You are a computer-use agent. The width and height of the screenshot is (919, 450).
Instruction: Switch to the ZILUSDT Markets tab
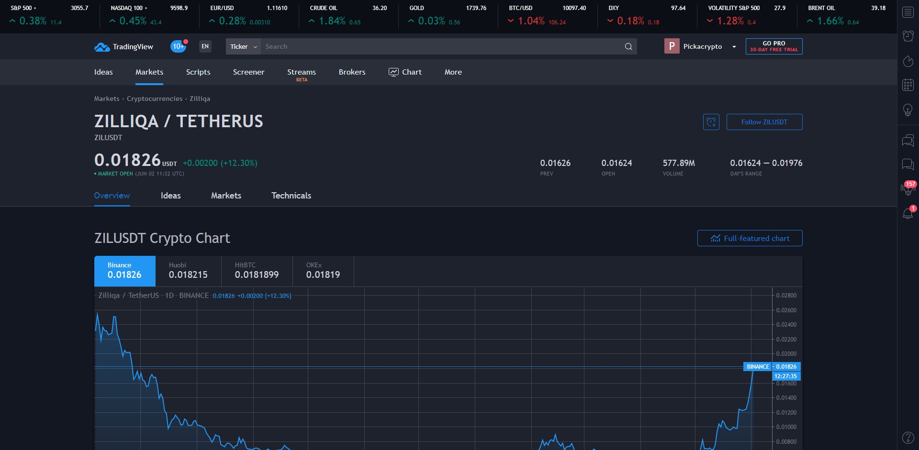(226, 196)
